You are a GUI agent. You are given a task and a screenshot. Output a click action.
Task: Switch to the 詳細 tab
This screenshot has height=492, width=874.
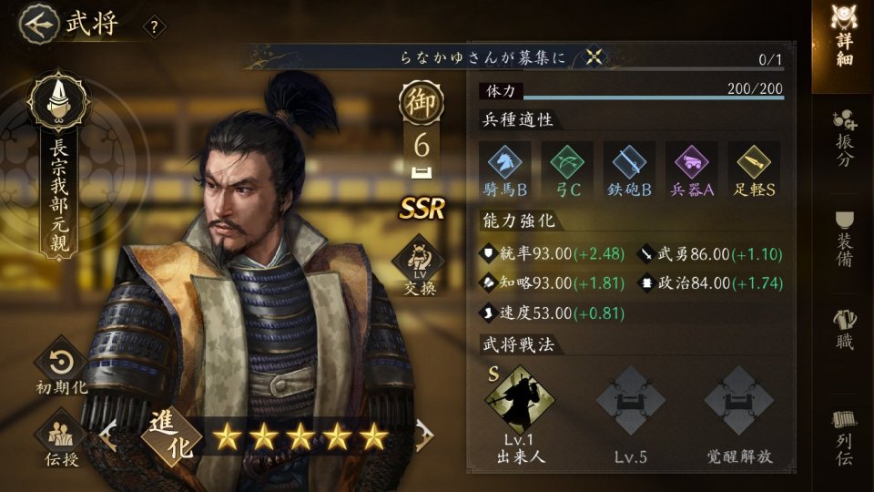pyautogui.click(x=843, y=36)
